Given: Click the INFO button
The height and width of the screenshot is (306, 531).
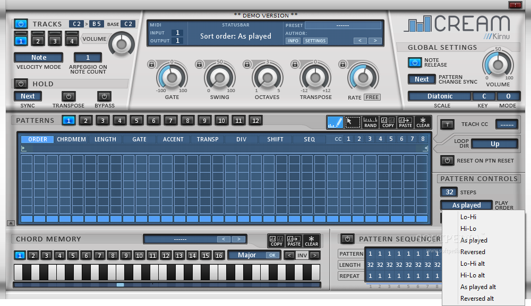Looking at the screenshot, I should [x=293, y=41].
